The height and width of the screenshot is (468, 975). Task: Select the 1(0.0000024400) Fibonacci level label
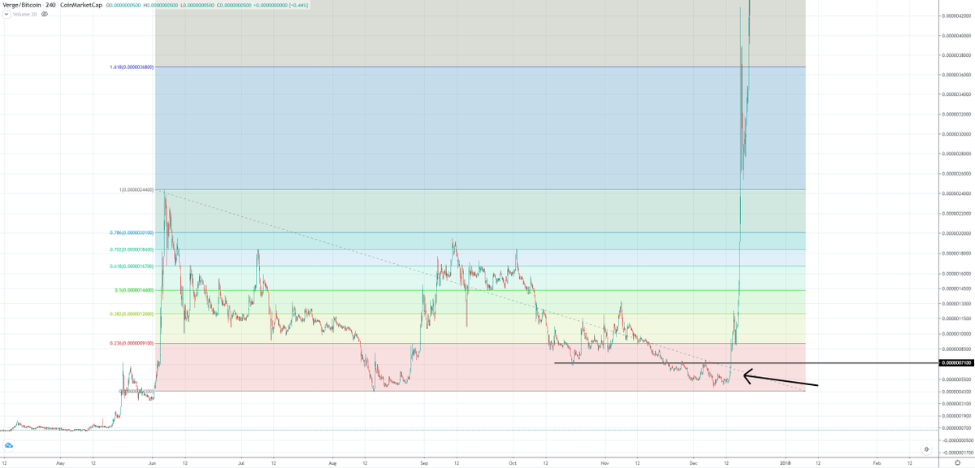click(x=136, y=190)
